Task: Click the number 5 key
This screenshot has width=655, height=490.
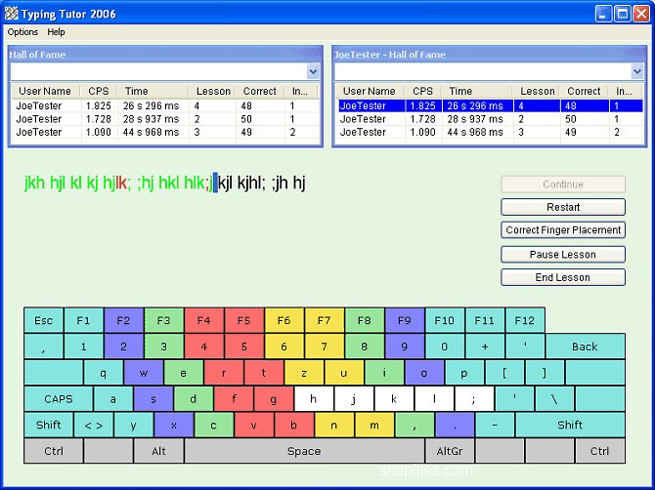Action: (244, 347)
